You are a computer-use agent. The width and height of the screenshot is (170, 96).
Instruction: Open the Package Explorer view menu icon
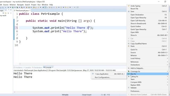tap(11, 13)
